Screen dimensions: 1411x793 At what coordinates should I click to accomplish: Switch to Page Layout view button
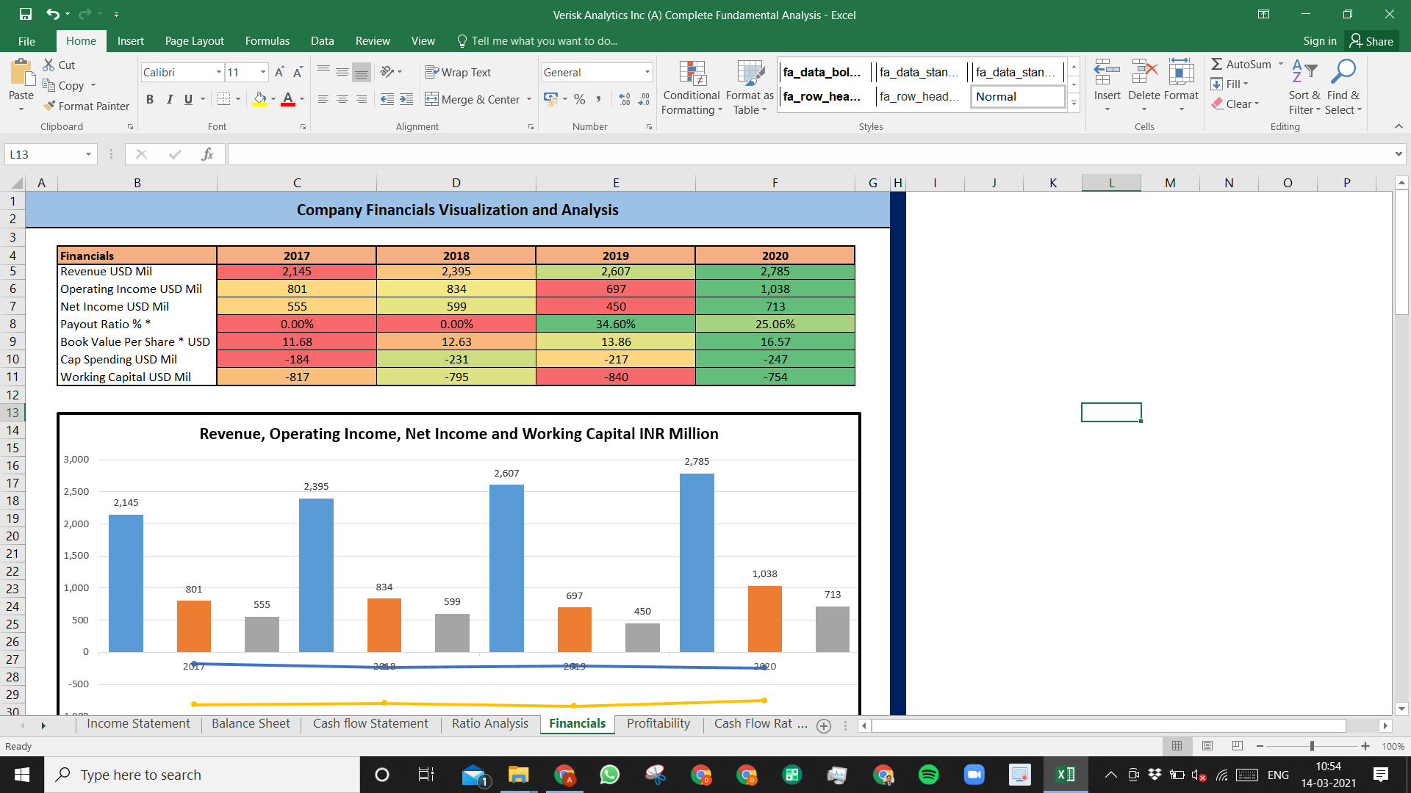[1207, 746]
